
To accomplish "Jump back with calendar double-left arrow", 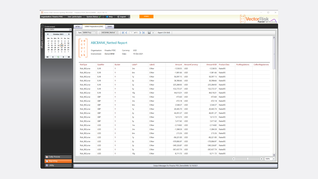I will pos(47,57).
